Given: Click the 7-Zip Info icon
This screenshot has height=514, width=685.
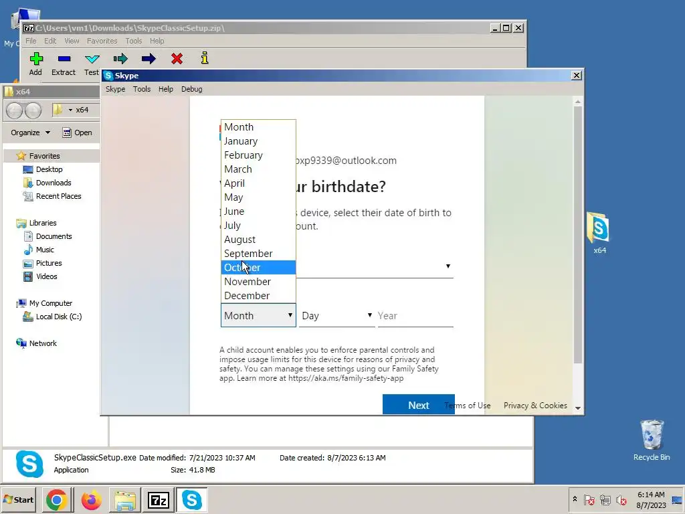Looking at the screenshot, I should pos(205,58).
